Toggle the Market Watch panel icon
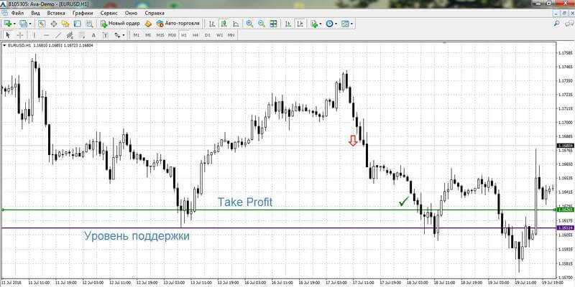This screenshot has width=575, height=287. click(x=42, y=24)
